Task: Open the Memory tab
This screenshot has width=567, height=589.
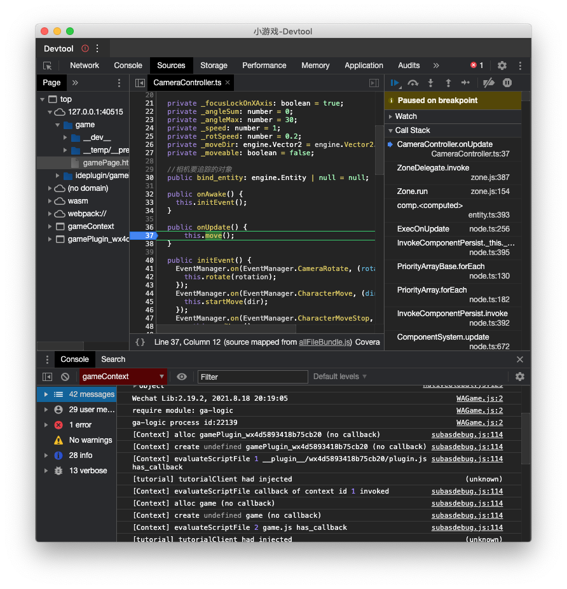Action: [x=315, y=66]
